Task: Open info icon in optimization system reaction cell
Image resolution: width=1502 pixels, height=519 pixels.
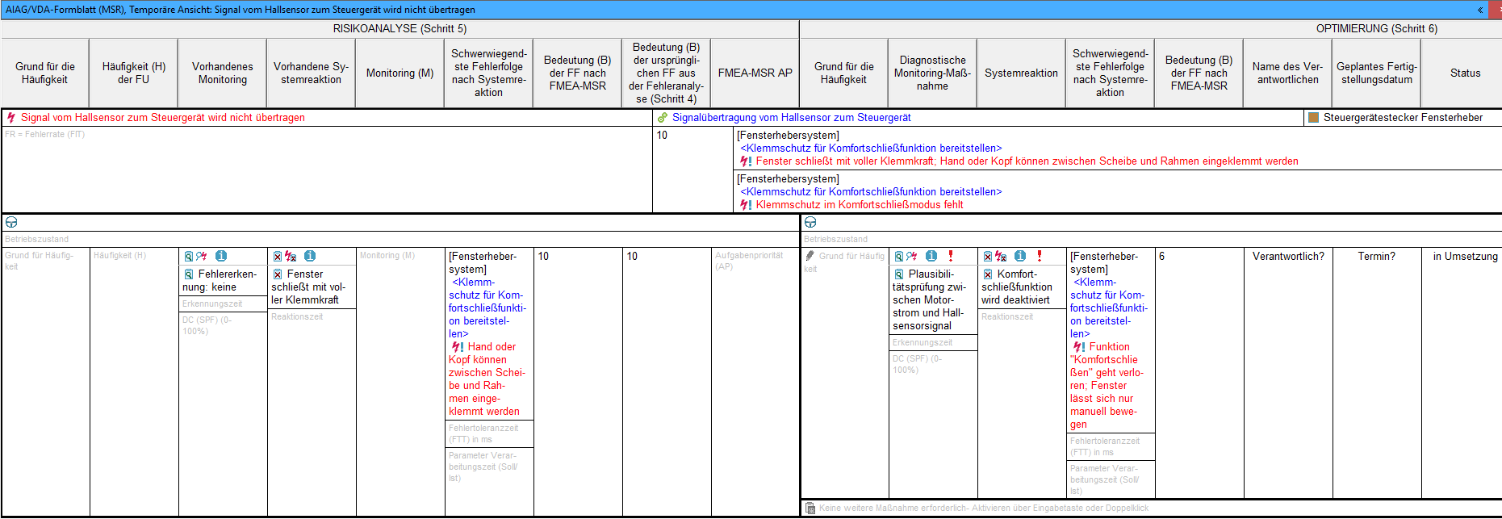Action: [x=1020, y=256]
